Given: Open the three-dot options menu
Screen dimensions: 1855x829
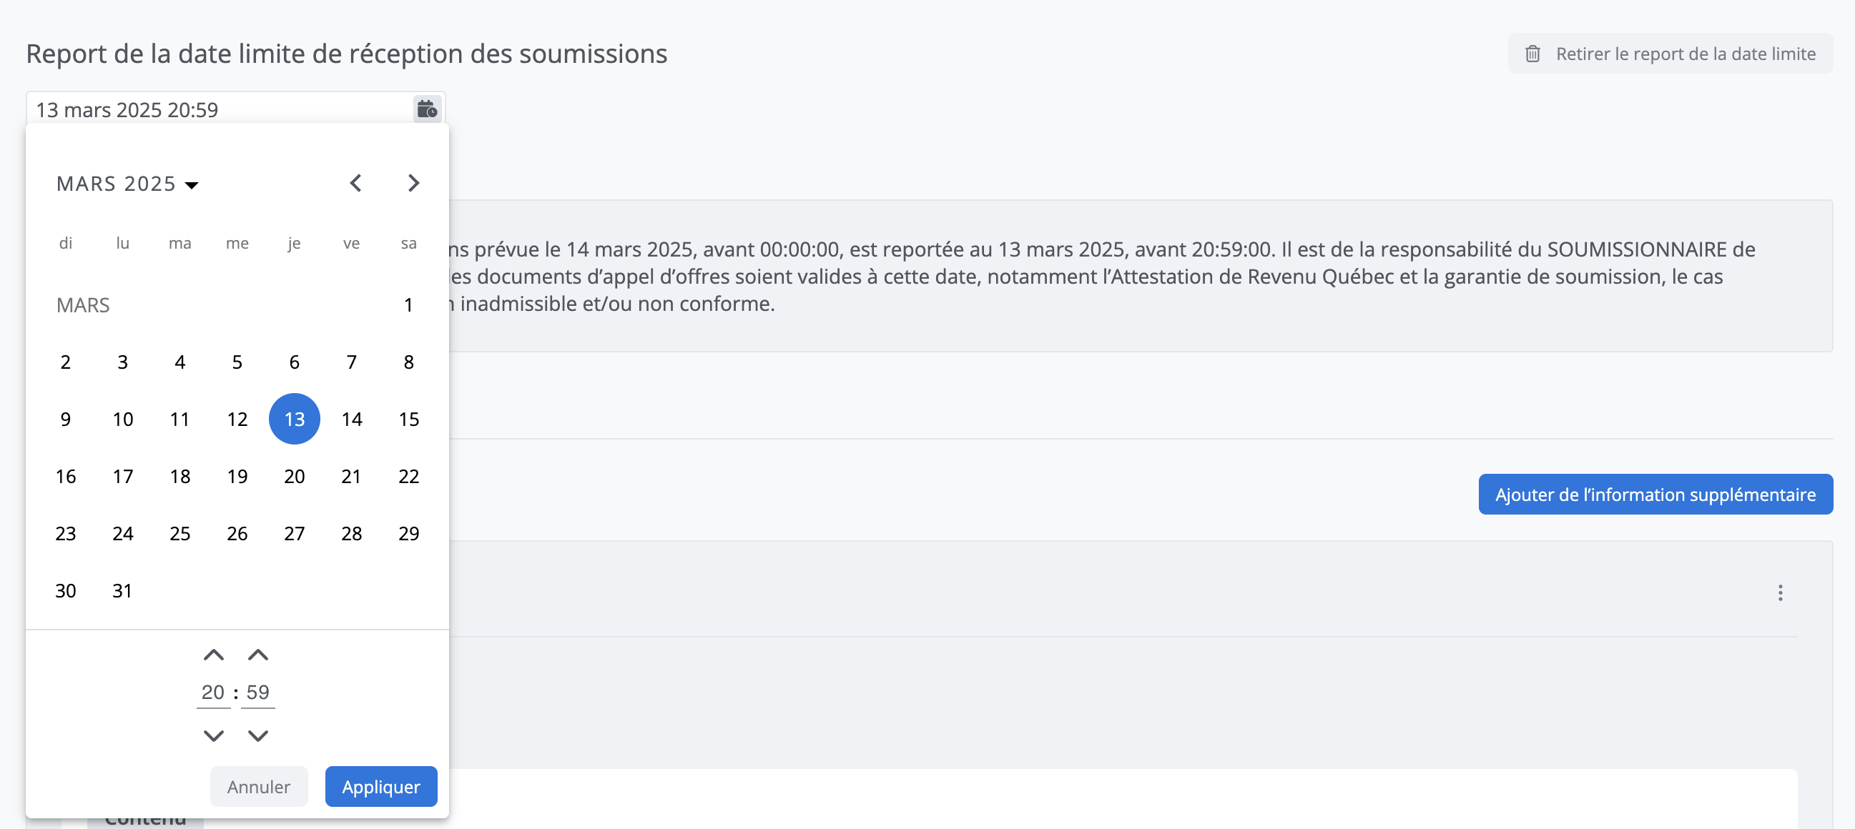Looking at the screenshot, I should click(1780, 593).
